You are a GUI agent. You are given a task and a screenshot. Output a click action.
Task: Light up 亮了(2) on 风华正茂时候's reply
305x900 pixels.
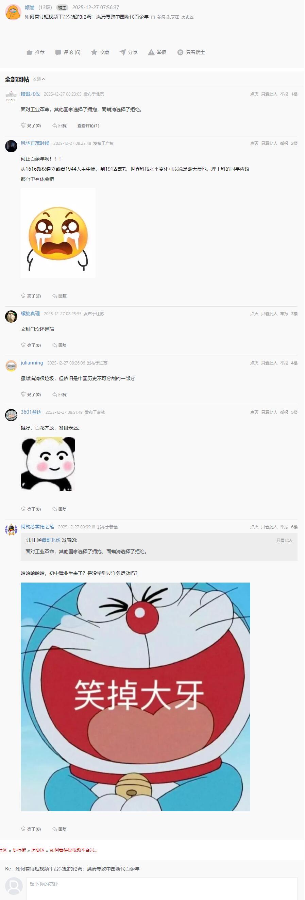pyautogui.click(x=31, y=296)
